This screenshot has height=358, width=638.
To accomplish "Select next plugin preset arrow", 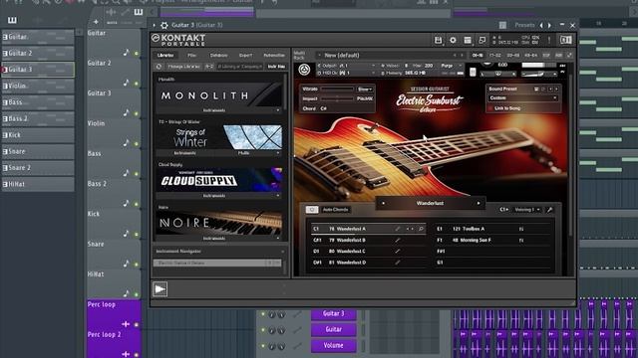I will click(x=549, y=25).
